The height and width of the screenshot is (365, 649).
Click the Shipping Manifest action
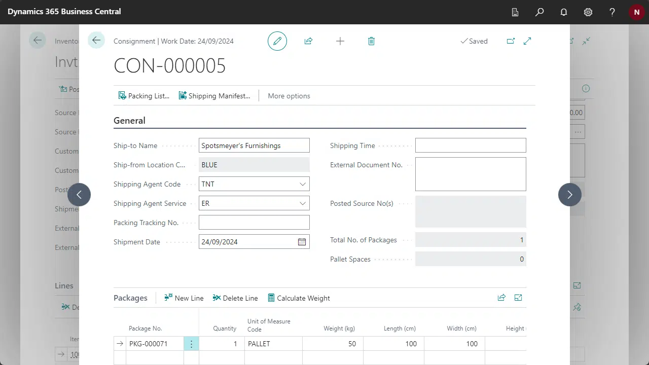coord(214,96)
